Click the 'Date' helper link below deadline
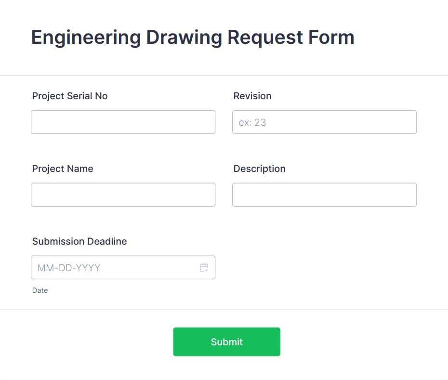Viewport: 448px width, 380px height. pos(40,290)
